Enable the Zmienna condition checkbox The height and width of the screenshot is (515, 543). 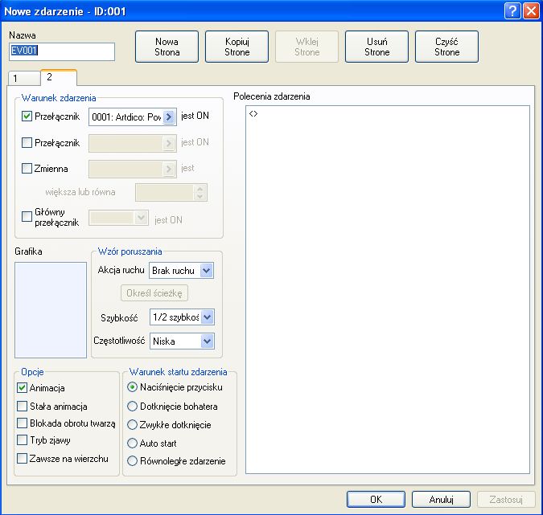27,169
